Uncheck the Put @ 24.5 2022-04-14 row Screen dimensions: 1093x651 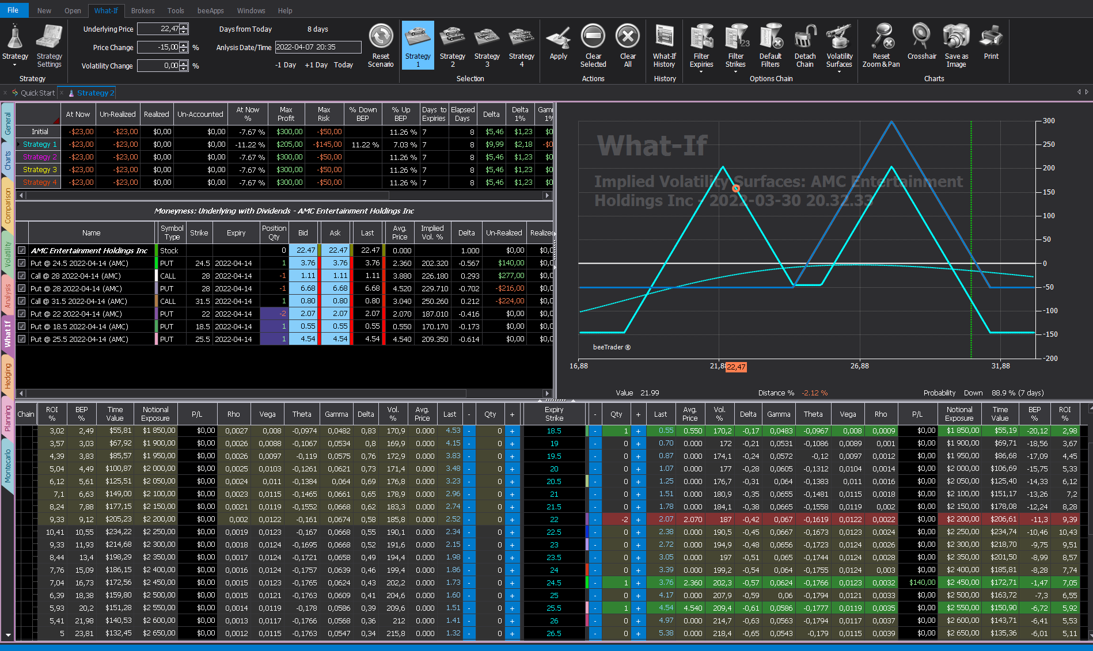coord(22,263)
